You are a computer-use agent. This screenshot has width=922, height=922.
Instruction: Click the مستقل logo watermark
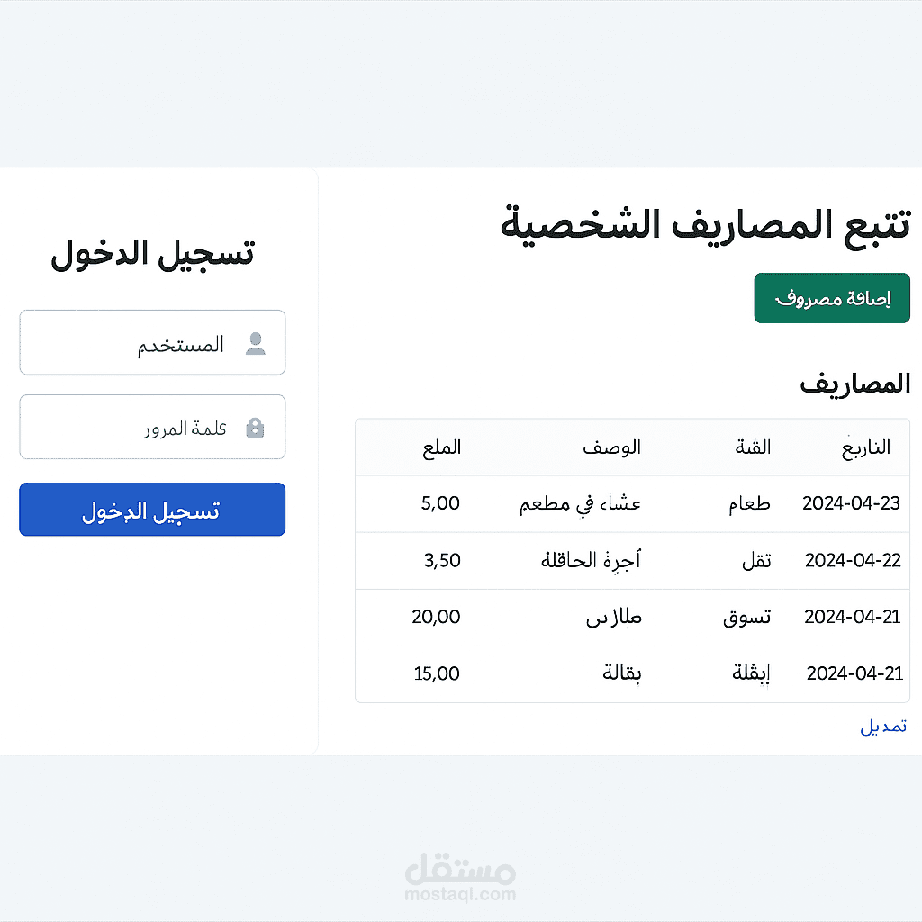(460, 870)
